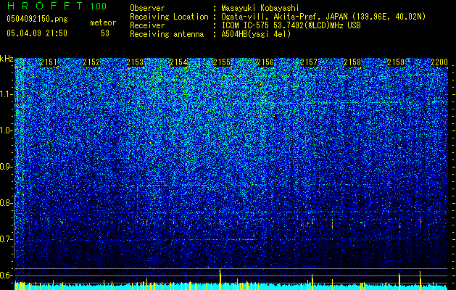Click the 0.8 kHz axis tick
This screenshot has width=456, height=290.
pyautogui.click(x=7, y=203)
